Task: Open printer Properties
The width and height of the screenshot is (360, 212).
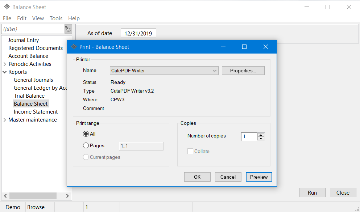Action: [x=243, y=71]
